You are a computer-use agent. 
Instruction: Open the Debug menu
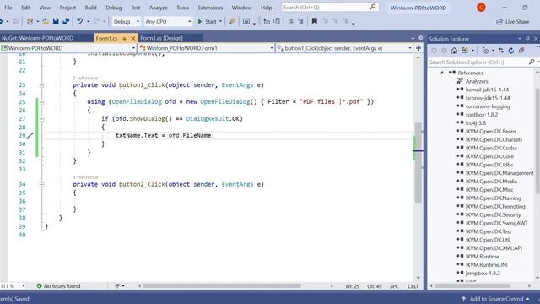pyautogui.click(x=114, y=8)
